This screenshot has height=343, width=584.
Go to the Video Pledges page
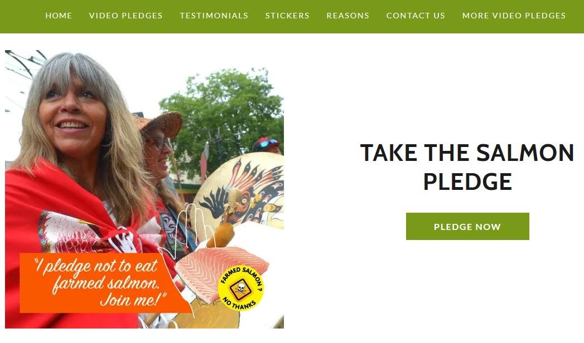(x=126, y=16)
